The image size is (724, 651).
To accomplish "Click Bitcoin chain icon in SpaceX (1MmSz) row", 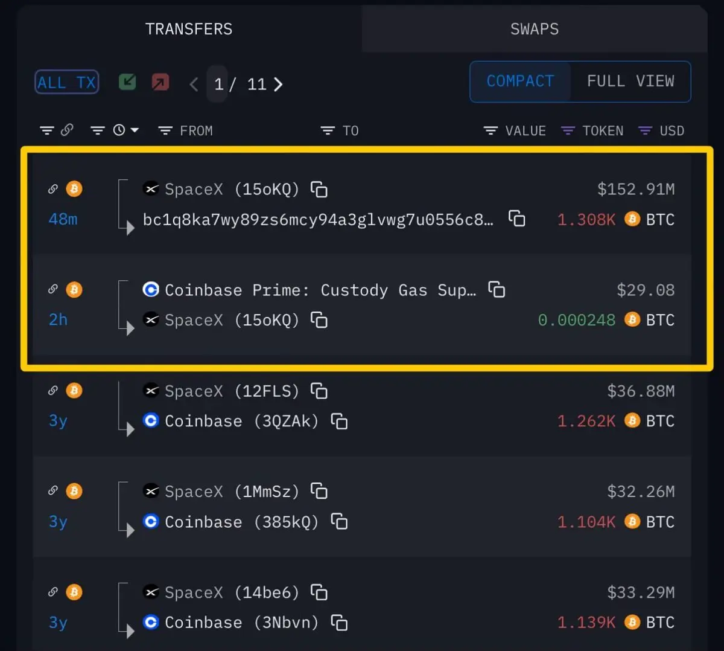I will pyautogui.click(x=74, y=491).
